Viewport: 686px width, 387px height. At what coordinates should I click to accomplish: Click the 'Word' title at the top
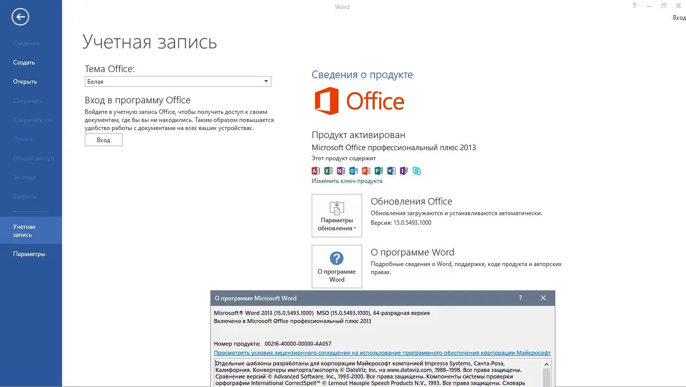point(342,7)
